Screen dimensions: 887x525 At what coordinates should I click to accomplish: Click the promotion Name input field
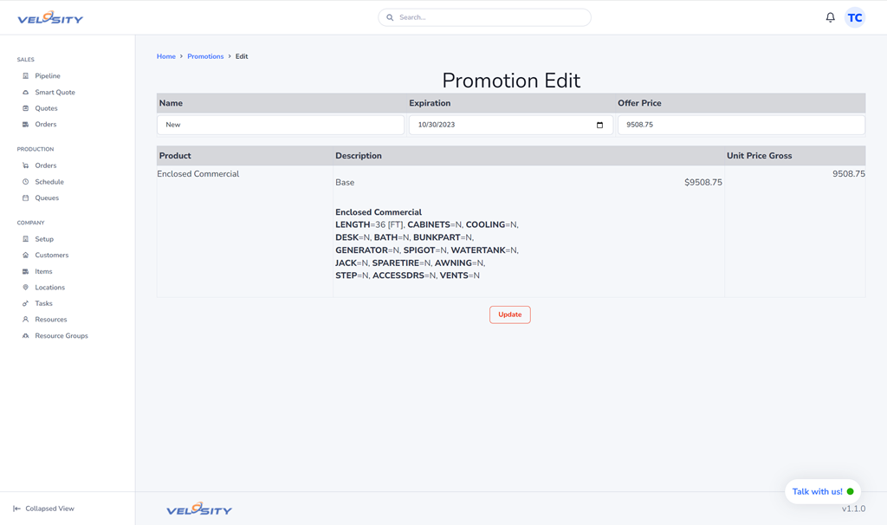[280, 125]
